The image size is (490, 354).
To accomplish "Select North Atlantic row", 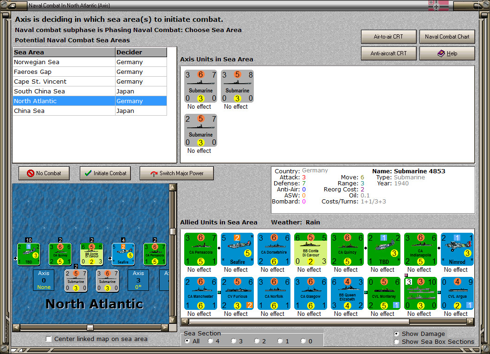I will pos(90,101).
